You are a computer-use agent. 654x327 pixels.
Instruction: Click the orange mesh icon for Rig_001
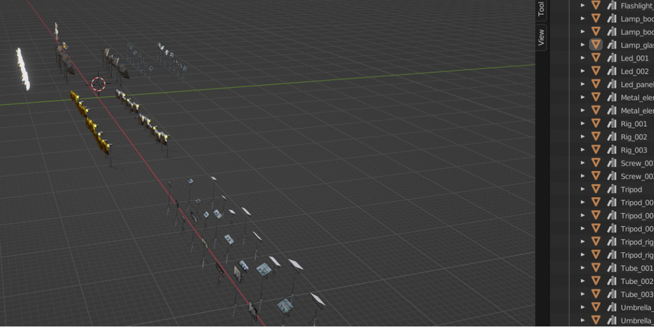pos(595,124)
